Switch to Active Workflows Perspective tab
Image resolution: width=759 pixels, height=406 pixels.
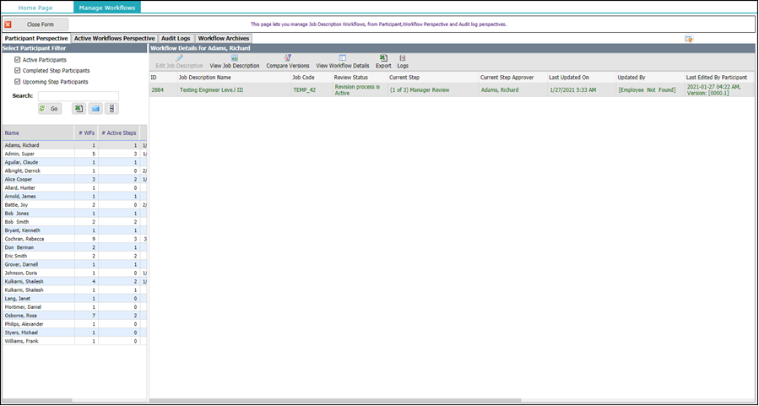pyautogui.click(x=114, y=39)
